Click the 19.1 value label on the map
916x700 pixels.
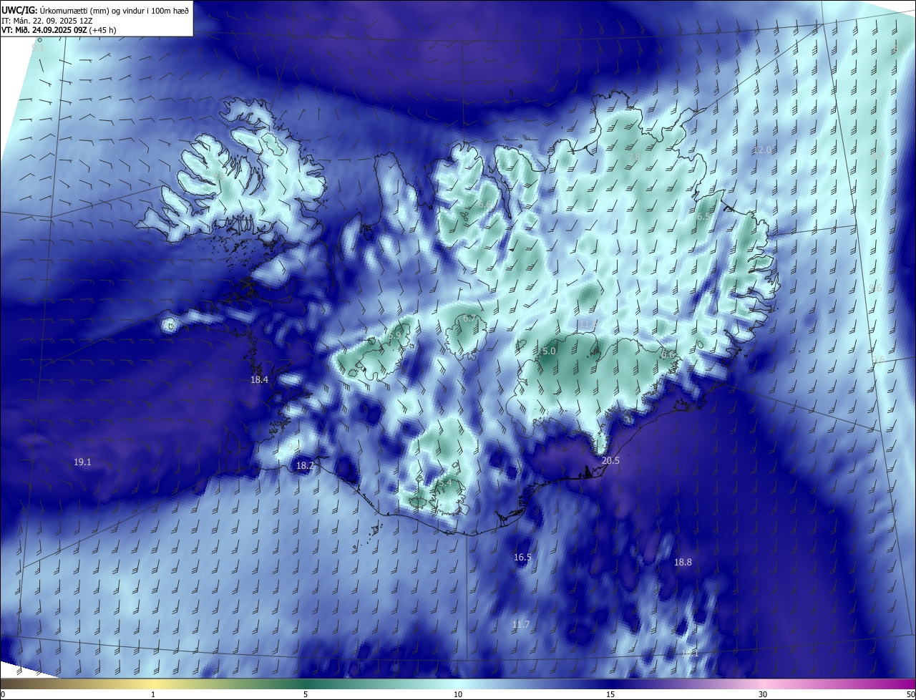pyautogui.click(x=82, y=462)
